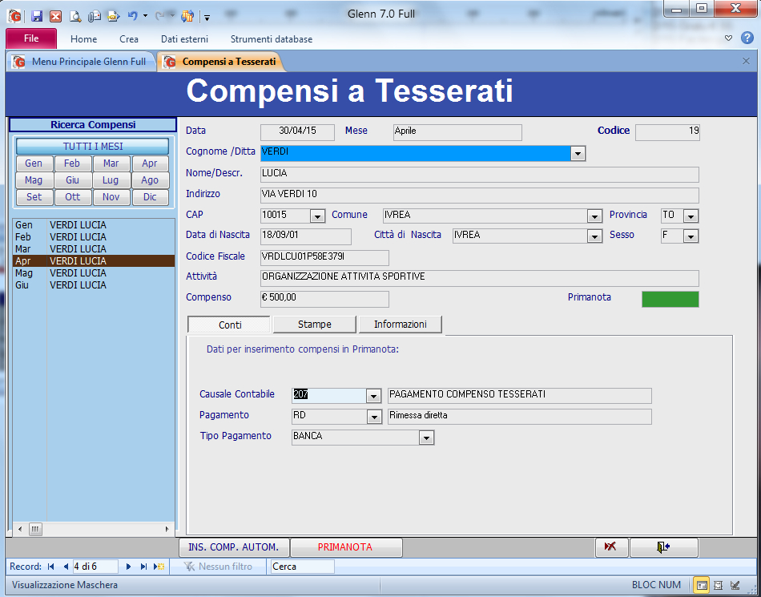Viewport: 761px width, 597px height.
Task: Select the Giu VERDI LUCIA list row
Action: (x=93, y=285)
